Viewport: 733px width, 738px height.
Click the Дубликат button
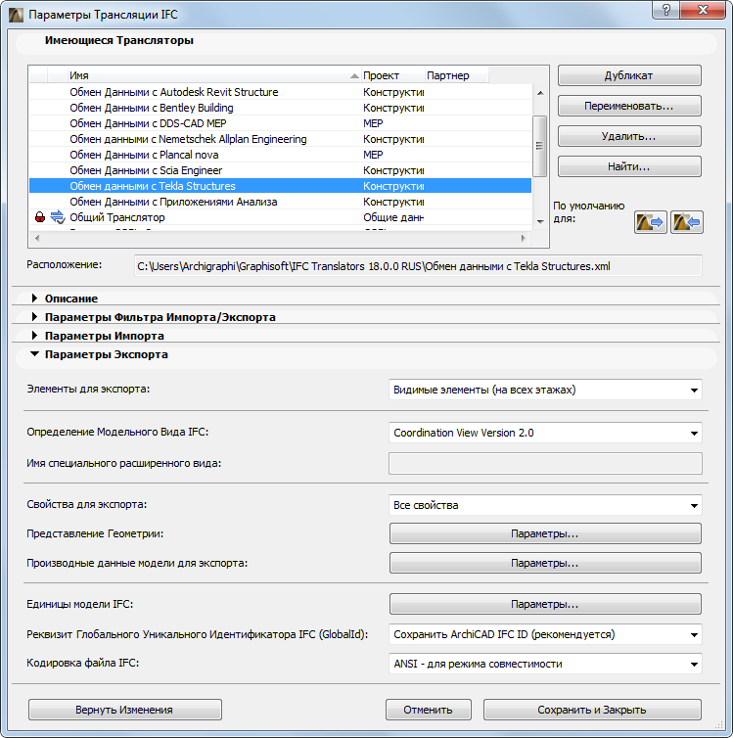[x=629, y=75]
